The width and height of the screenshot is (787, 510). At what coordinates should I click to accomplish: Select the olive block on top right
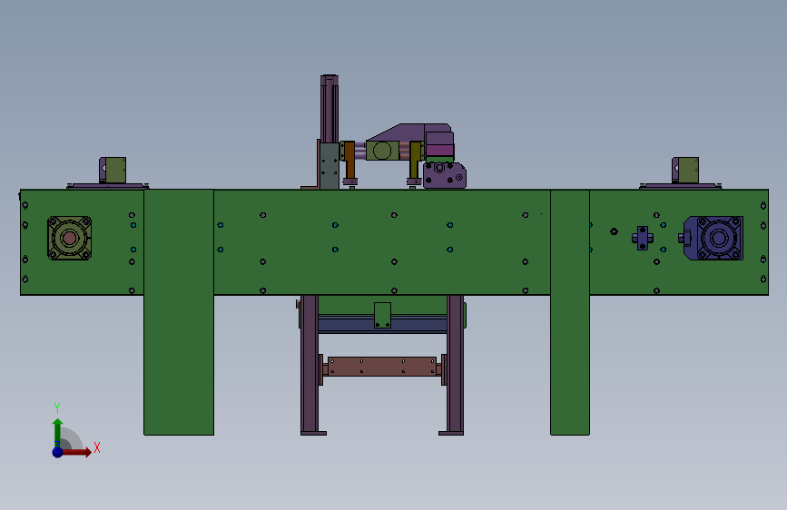coord(688,171)
